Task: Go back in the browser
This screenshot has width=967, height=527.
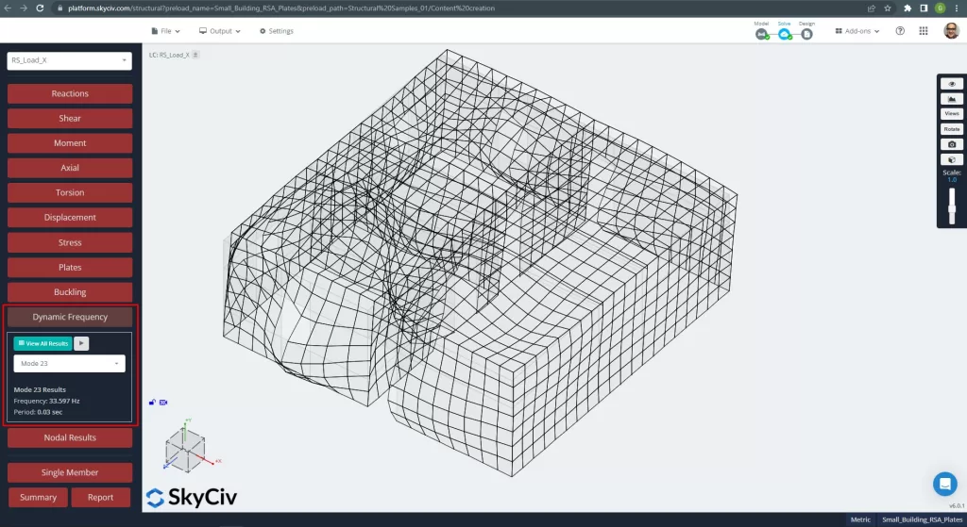Action: pyautogui.click(x=8, y=8)
